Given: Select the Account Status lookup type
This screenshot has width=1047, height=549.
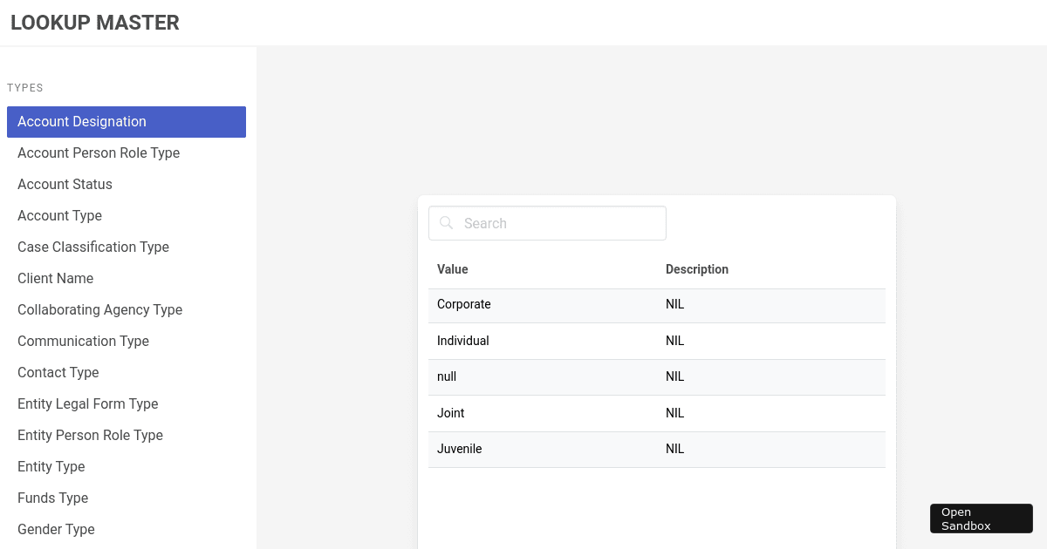Looking at the screenshot, I should click(x=65, y=184).
